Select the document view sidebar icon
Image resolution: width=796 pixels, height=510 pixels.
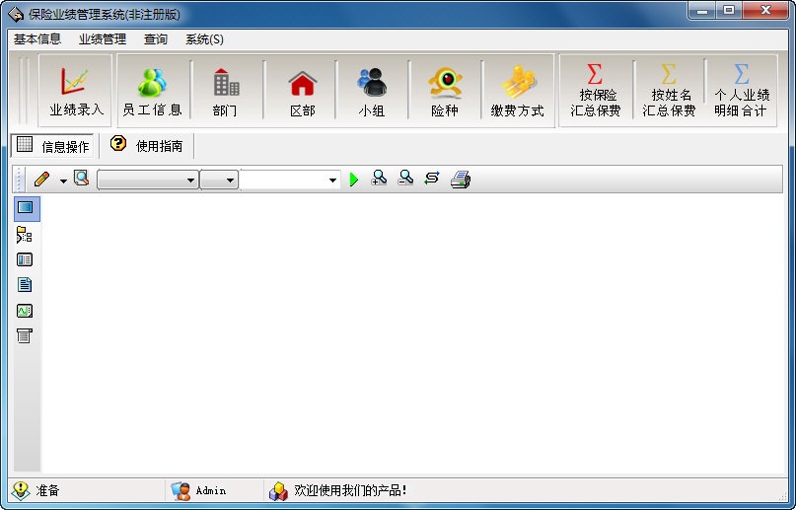click(x=25, y=285)
